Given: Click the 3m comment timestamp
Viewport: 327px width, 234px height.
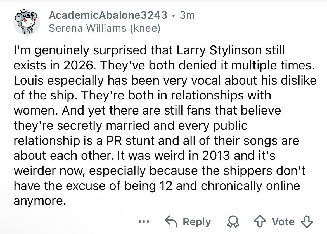Looking at the screenshot, I should tap(187, 15).
